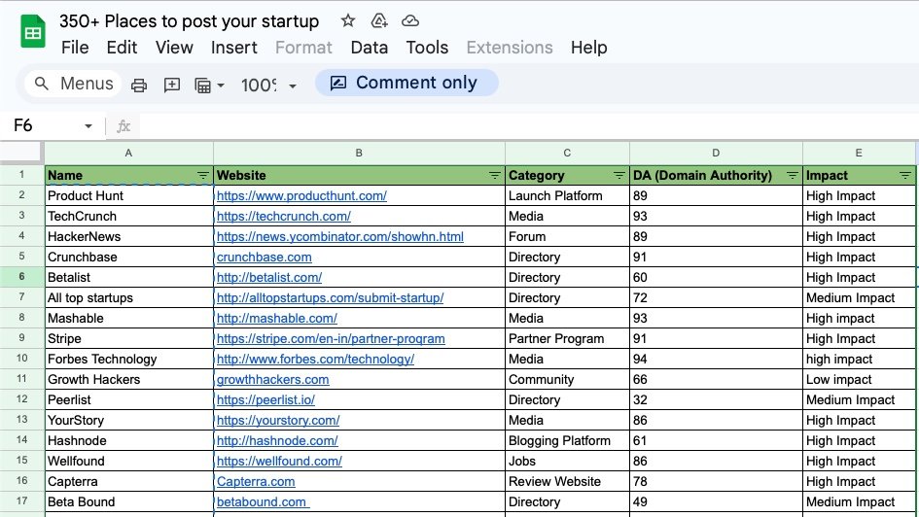
Task: Select the 'Blogging Platform' category cell
Action: (x=567, y=441)
